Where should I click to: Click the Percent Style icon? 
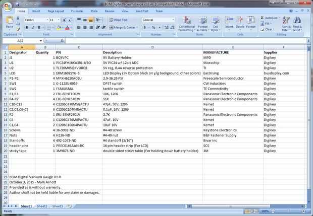153,28
